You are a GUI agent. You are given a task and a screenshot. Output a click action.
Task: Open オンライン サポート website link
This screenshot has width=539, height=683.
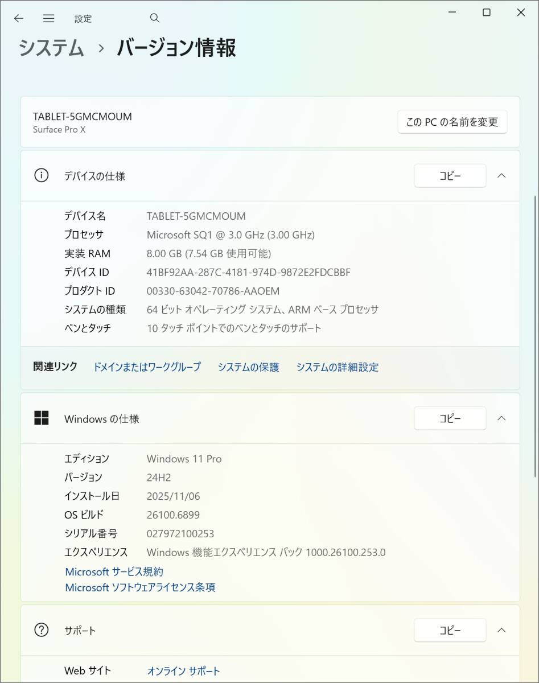(x=183, y=670)
